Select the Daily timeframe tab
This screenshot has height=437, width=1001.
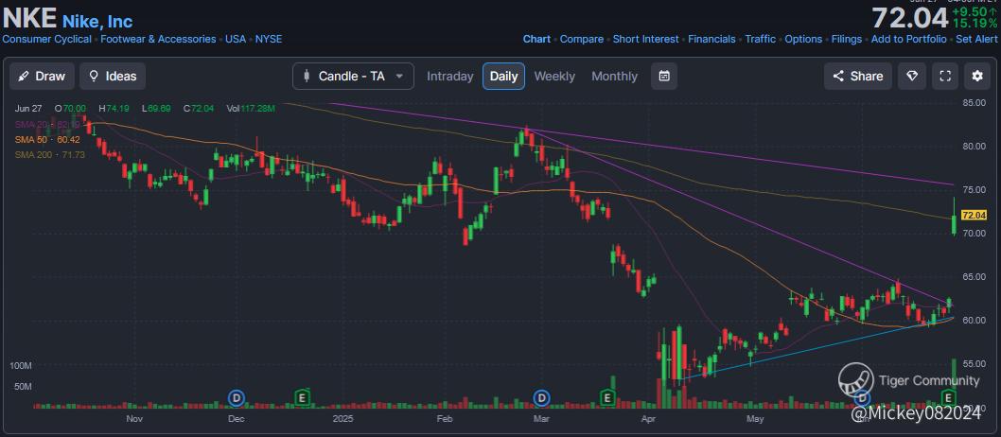tap(503, 76)
